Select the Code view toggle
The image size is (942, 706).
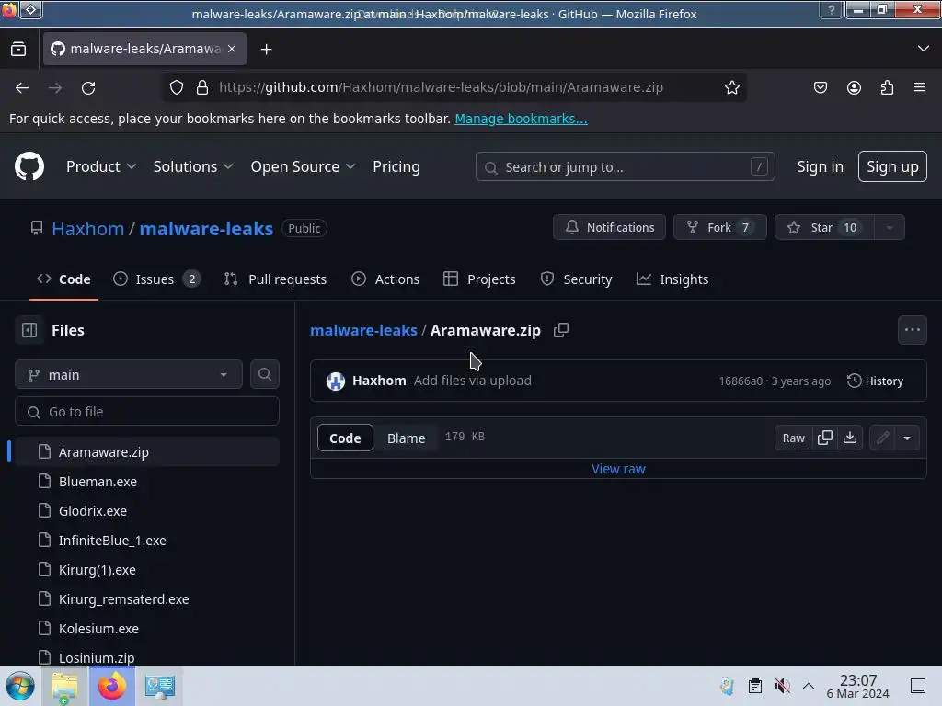tap(345, 438)
